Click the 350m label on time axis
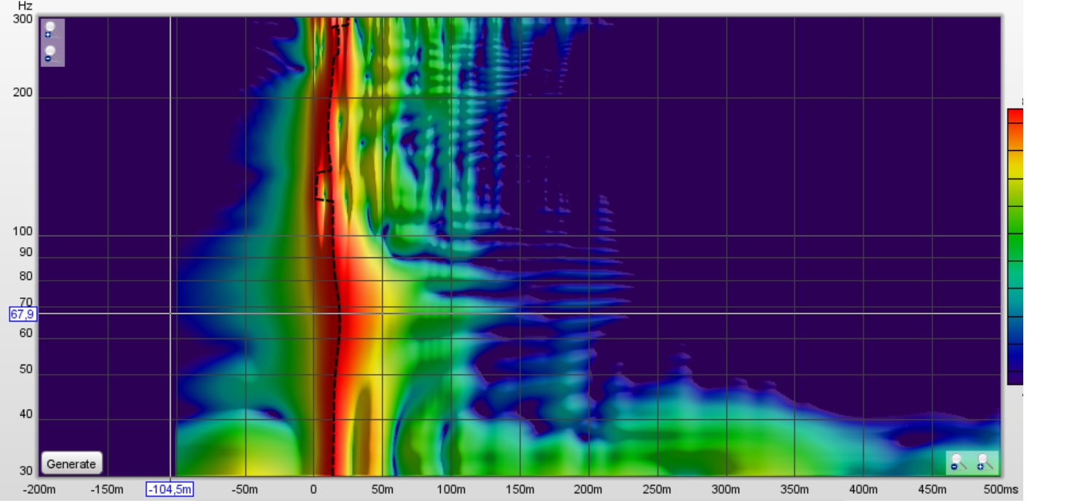The height and width of the screenshot is (503, 1083). pyautogui.click(x=794, y=489)
